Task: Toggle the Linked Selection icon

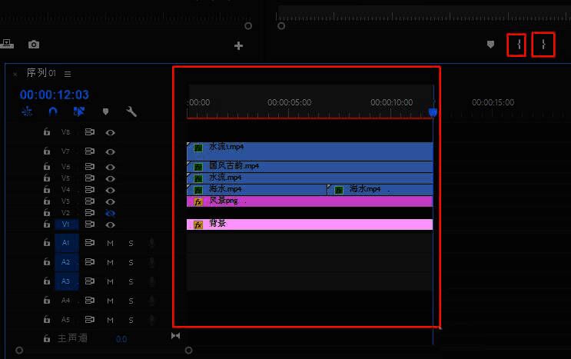Action: pyautogui.click(x=79, y=111)
